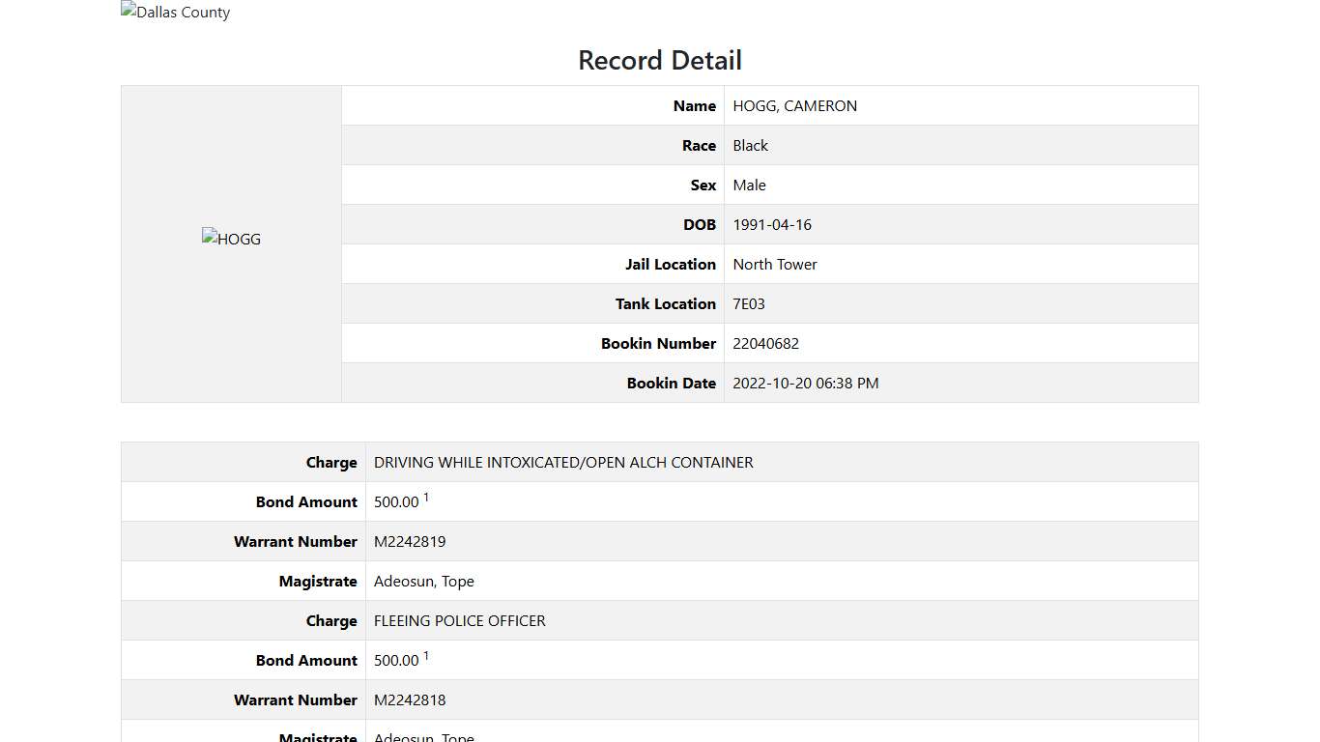
Task: Select the DOB value 1991-04-16
Action: tap(772, 224)
